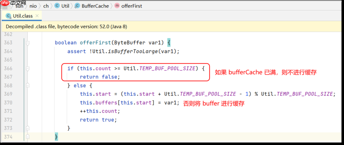The width and height of the screenshot is (344, 145).
Task: Click '++this.count;' statement
Action: click(100, 111)
